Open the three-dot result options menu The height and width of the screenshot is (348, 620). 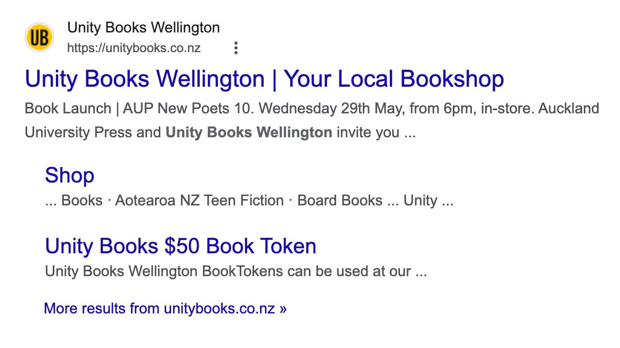pyautogui.click(x=235, y=48)
